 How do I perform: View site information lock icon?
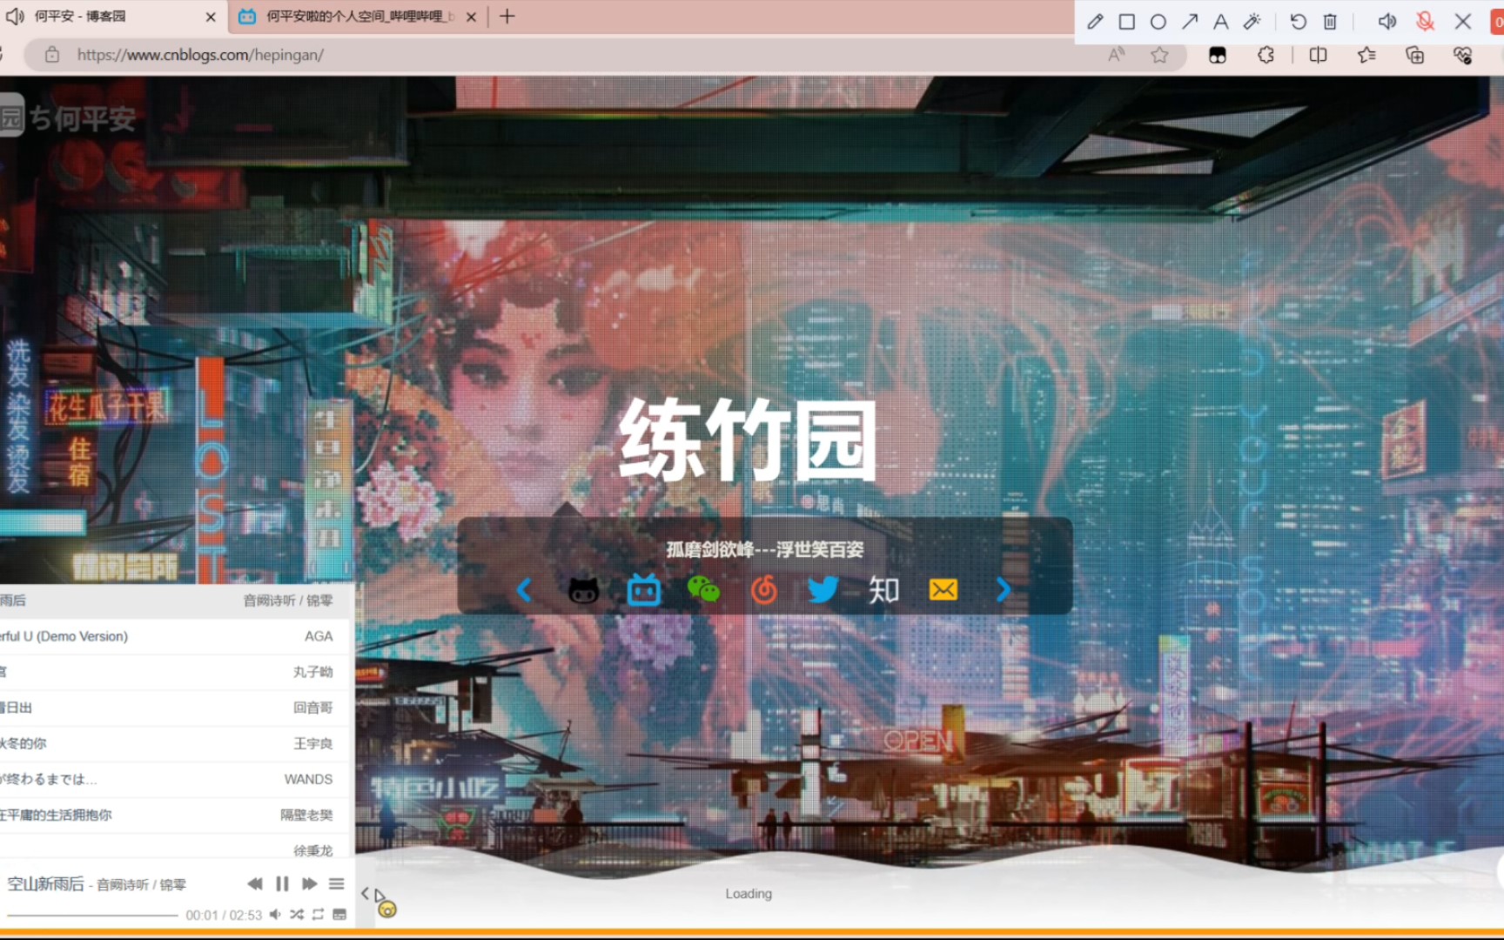pyautogui.click(x=52, y=55)
